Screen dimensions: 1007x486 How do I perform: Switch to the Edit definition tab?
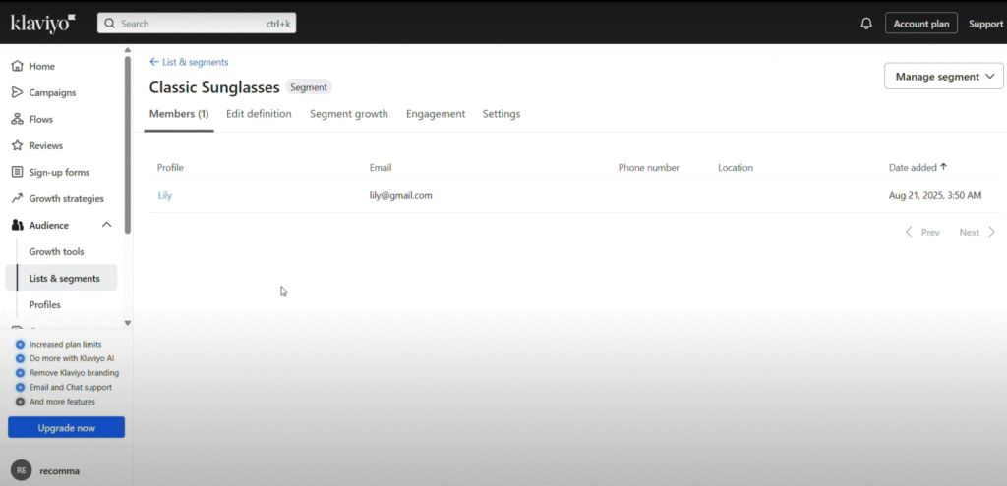[259, 114]
